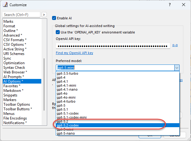Open Web Browser settings
The height and width of the screenshot is (141, 191).
tap(22, 72)
